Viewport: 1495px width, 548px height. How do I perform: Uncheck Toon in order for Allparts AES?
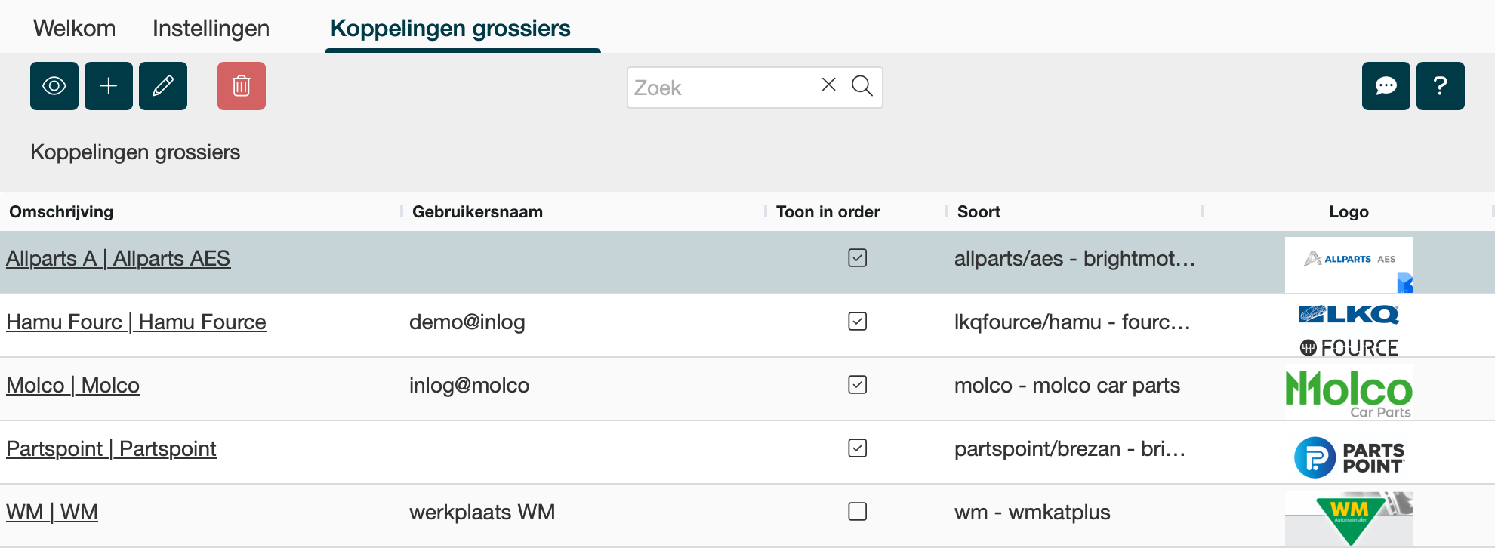[857, 258]
